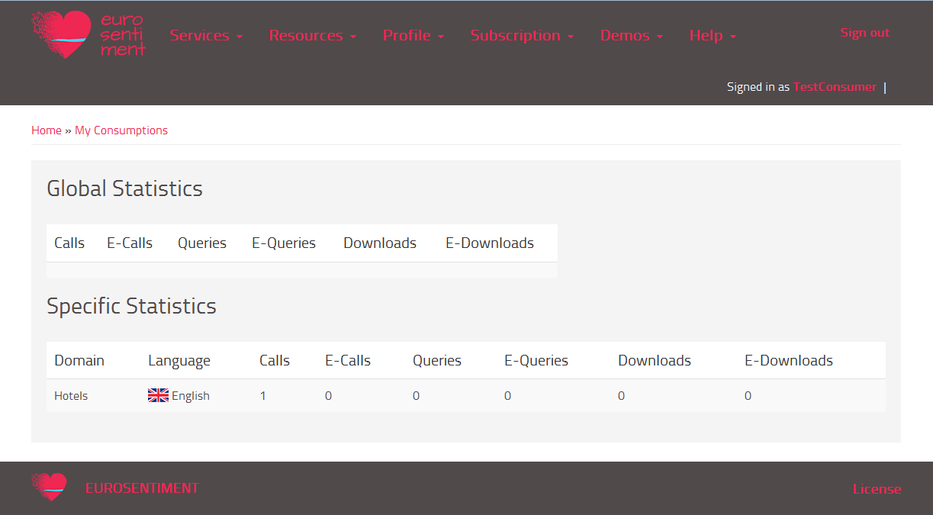
Task: Click E-Downloads header in Specific Statistics
Action: point(789,360)
